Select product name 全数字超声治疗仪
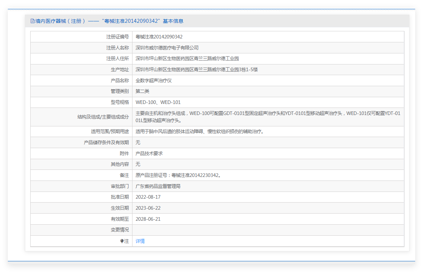 (x=153, y=80)
